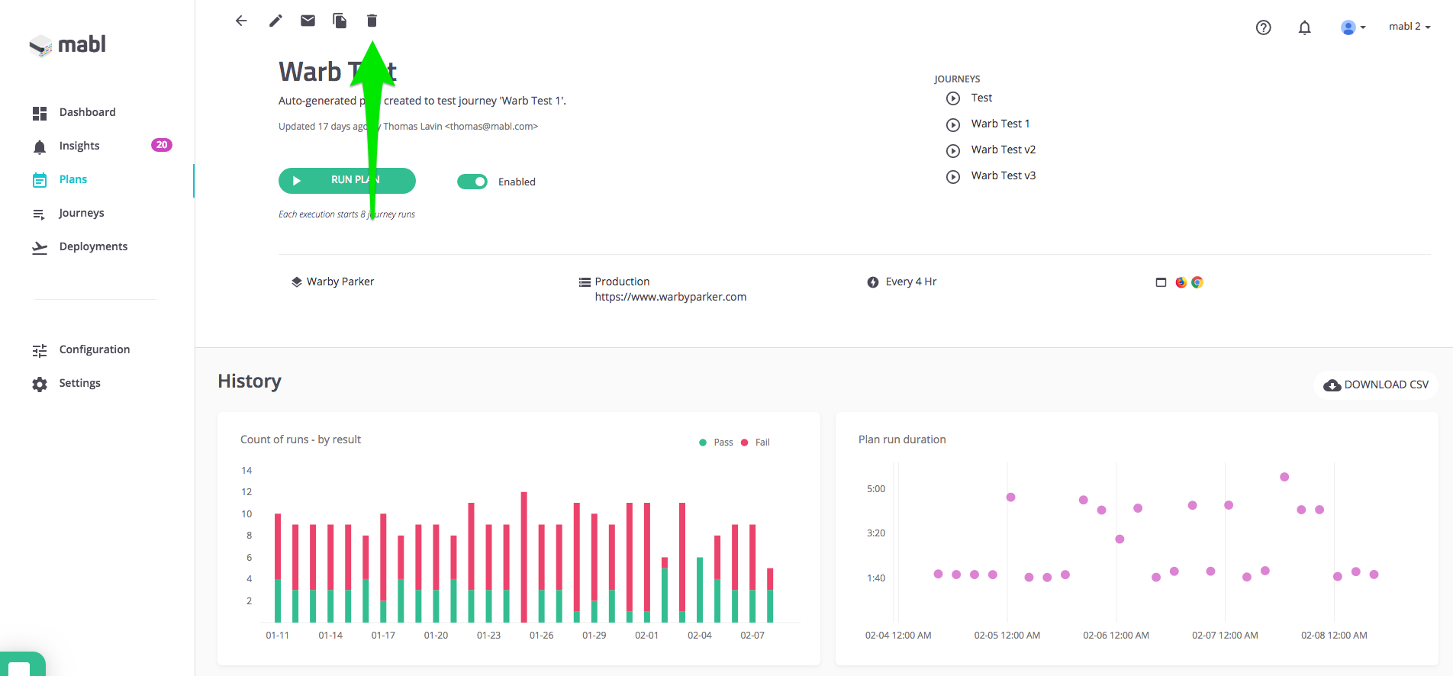Click the History section heading

pos(250,381)
